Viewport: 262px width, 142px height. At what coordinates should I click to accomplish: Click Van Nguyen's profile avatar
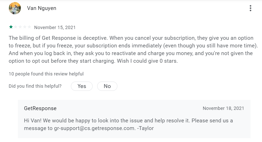(15, 8)
